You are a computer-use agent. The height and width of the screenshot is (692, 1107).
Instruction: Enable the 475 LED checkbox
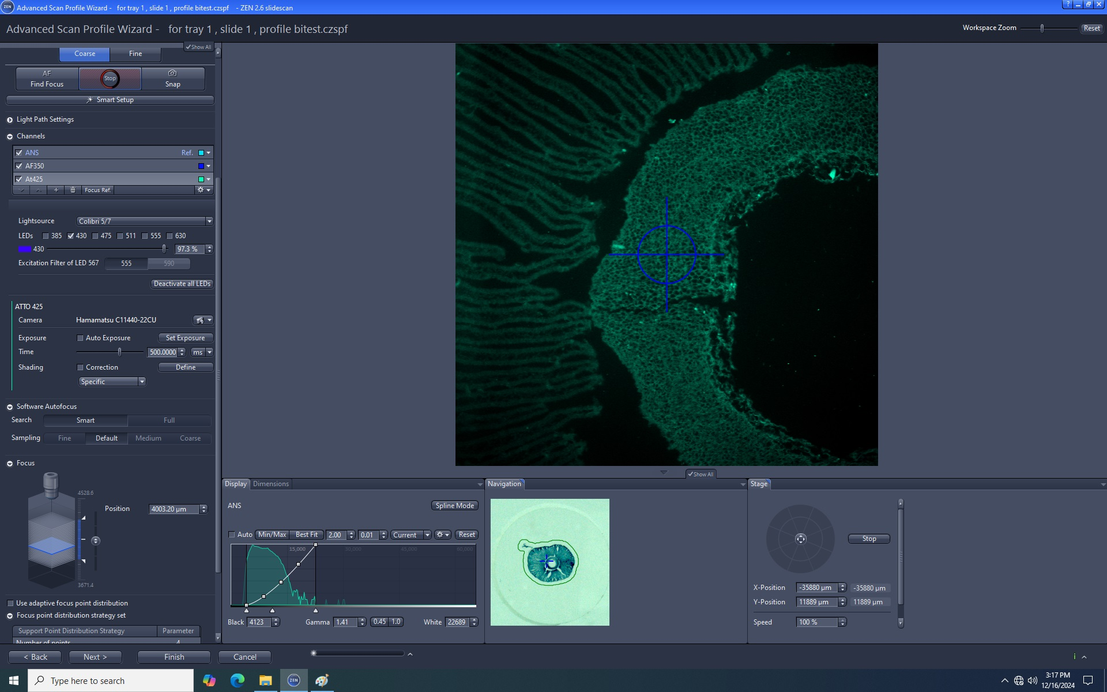click(x=95, y=236)
